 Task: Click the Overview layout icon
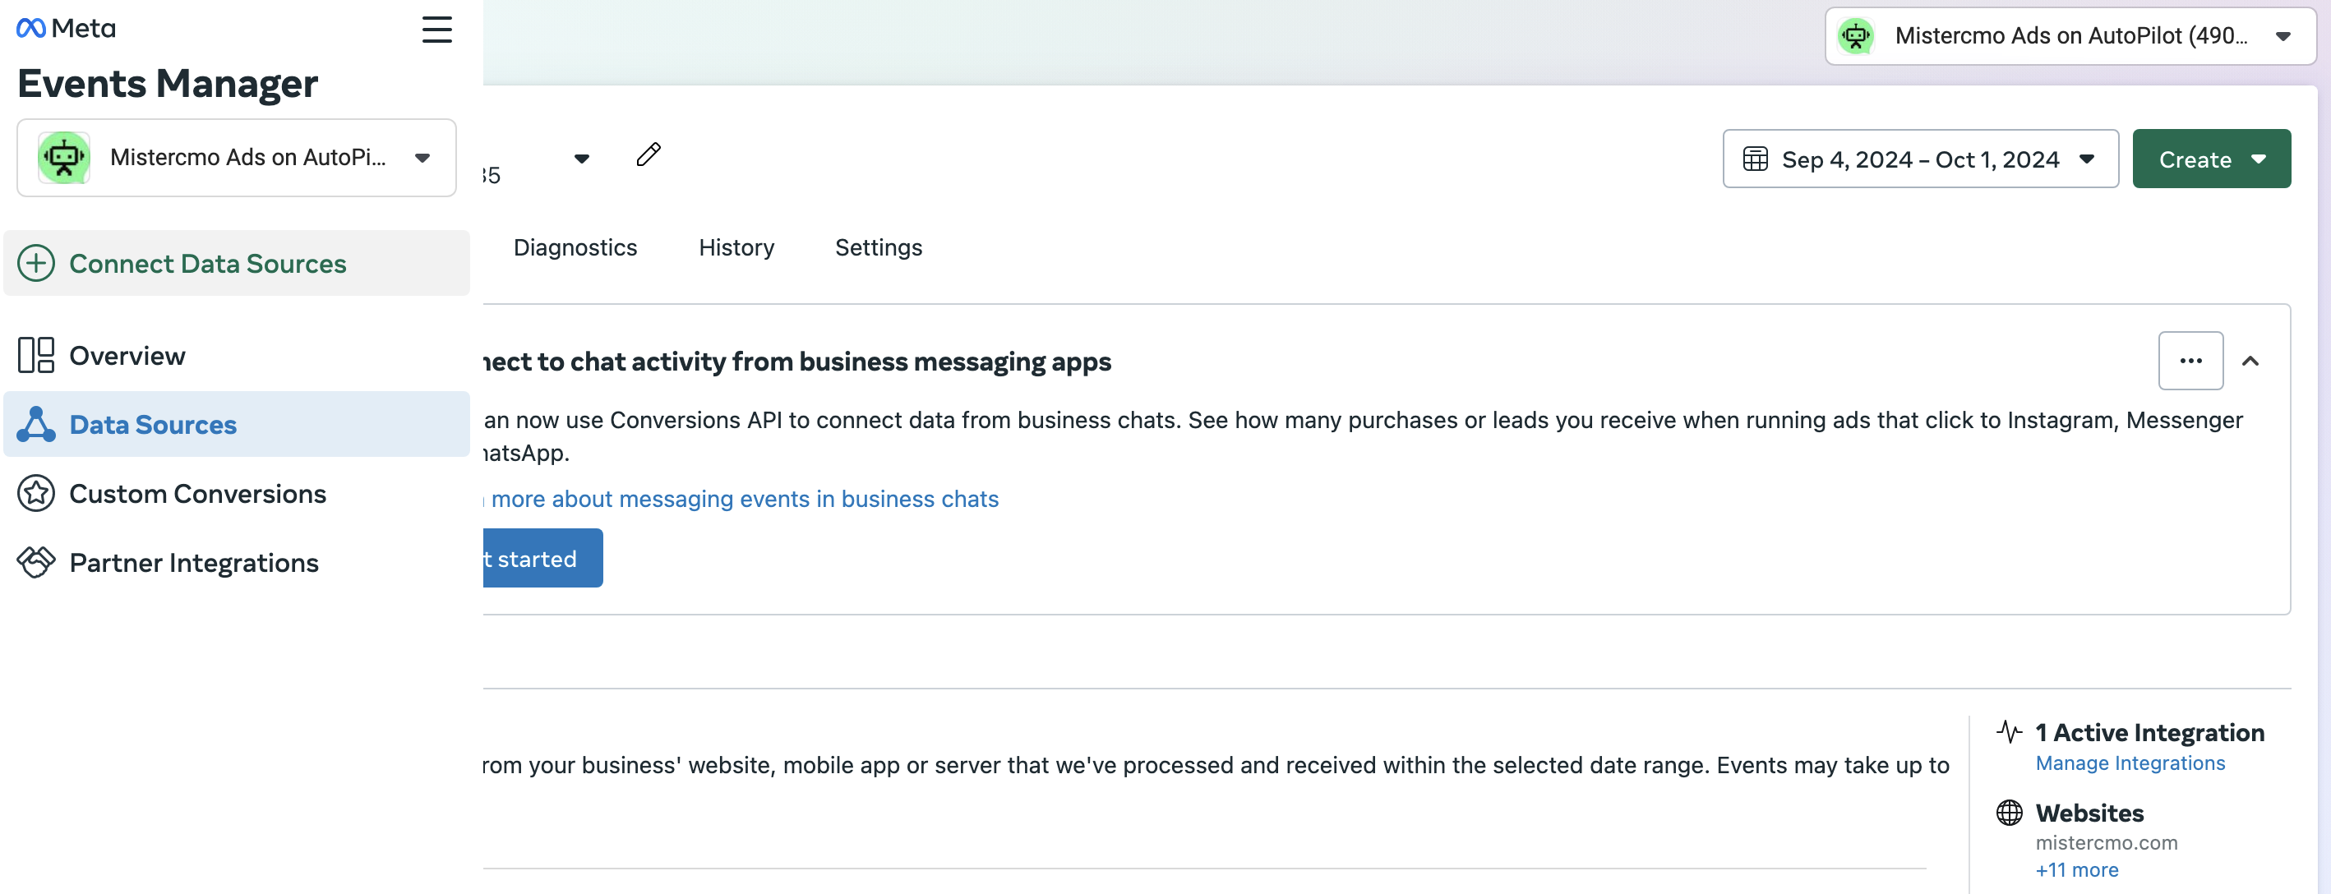point(36,356)
